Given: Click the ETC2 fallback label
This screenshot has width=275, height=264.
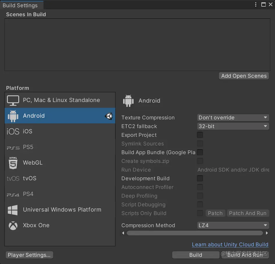Looking at the screenshot, I should (x=139, y=126).
